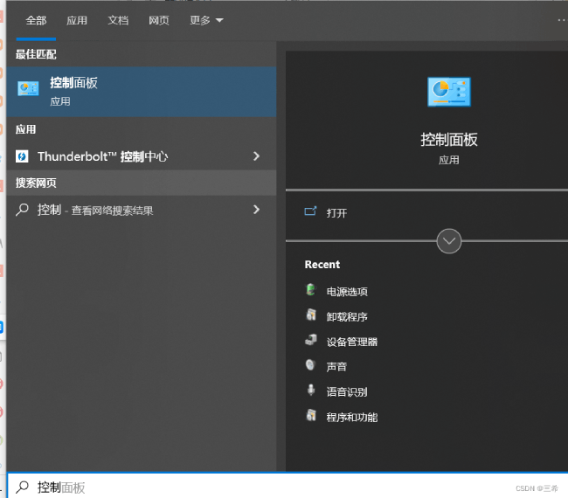Select the 全部 tab
The image size is (568, 498).
[x=36, y=20]
